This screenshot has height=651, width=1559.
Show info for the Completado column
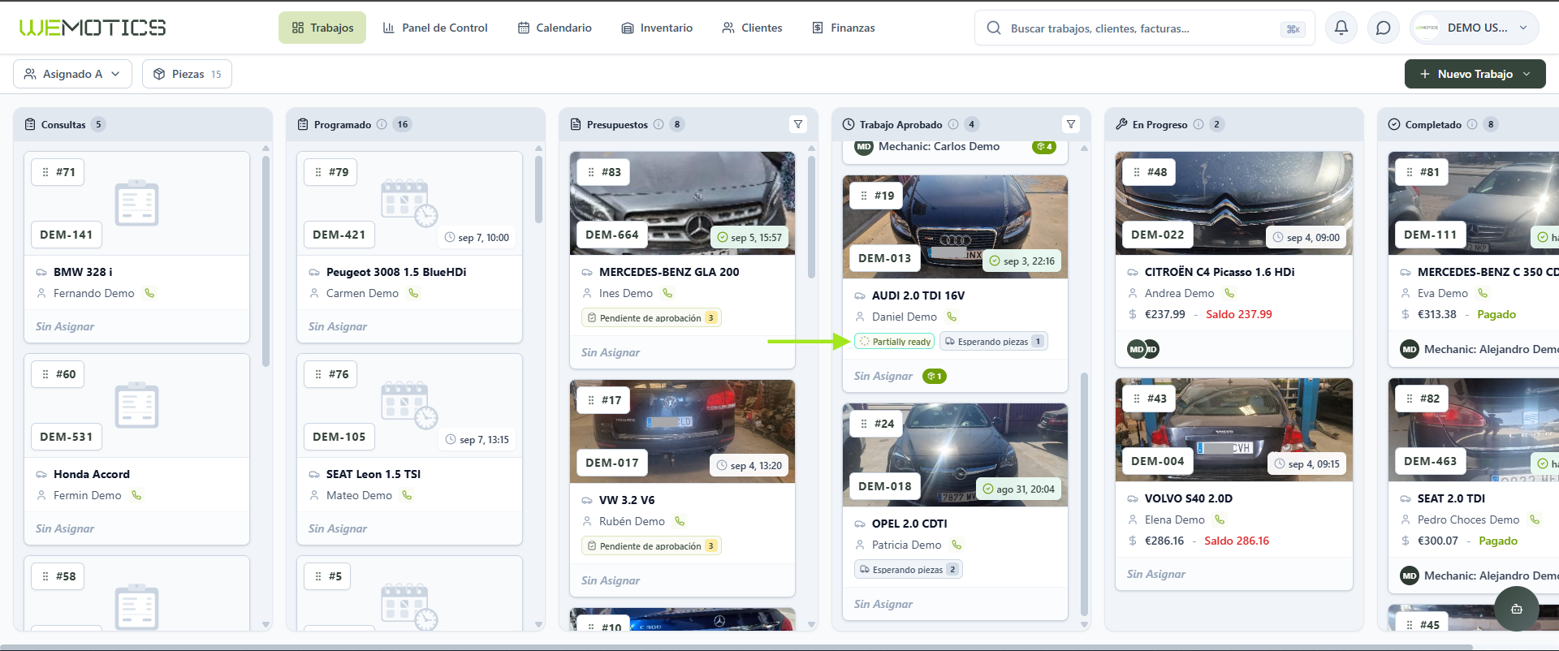(1472, 124)
